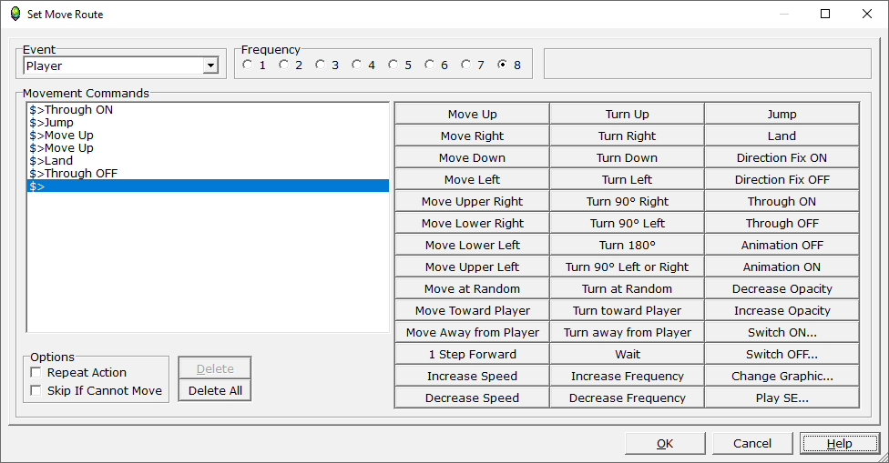
Task: Select the first Move Up command row
Action: [208, 136]
